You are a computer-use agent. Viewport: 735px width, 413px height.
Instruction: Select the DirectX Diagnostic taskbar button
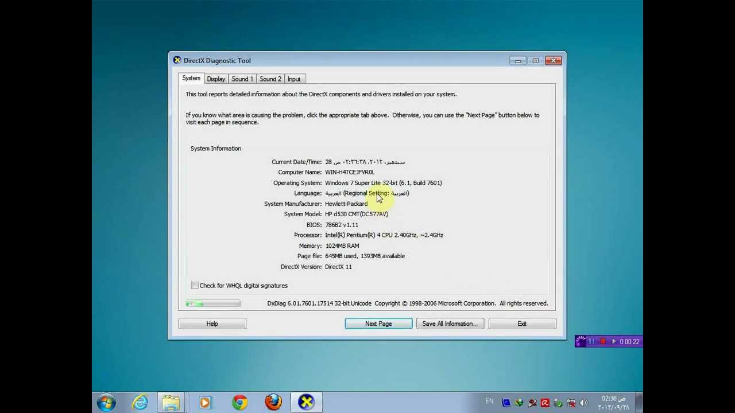307,402
